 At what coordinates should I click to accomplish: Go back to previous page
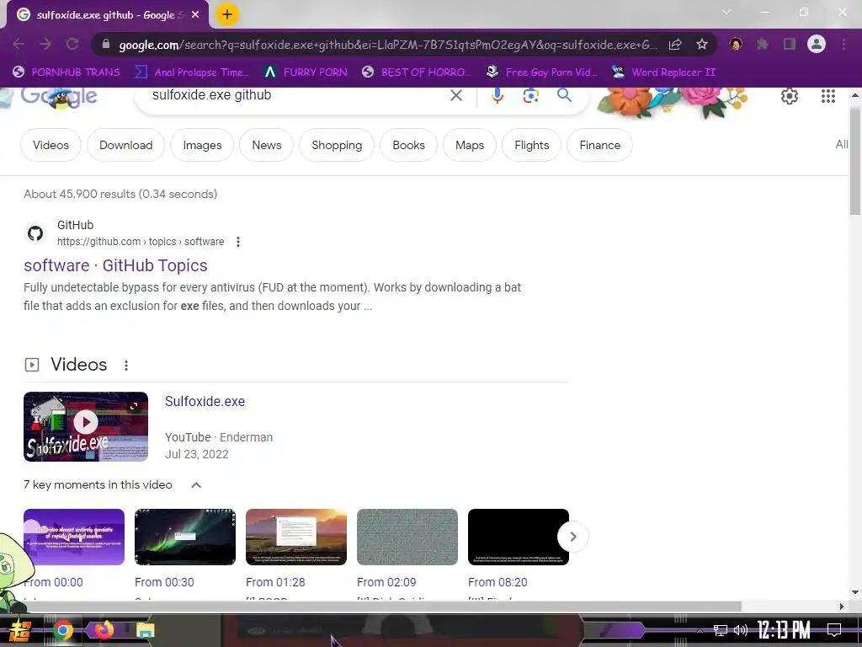19,45
